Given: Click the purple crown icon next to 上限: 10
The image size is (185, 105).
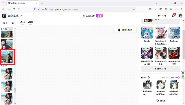Looking at the screenshot, I should (x=178, y=78).
